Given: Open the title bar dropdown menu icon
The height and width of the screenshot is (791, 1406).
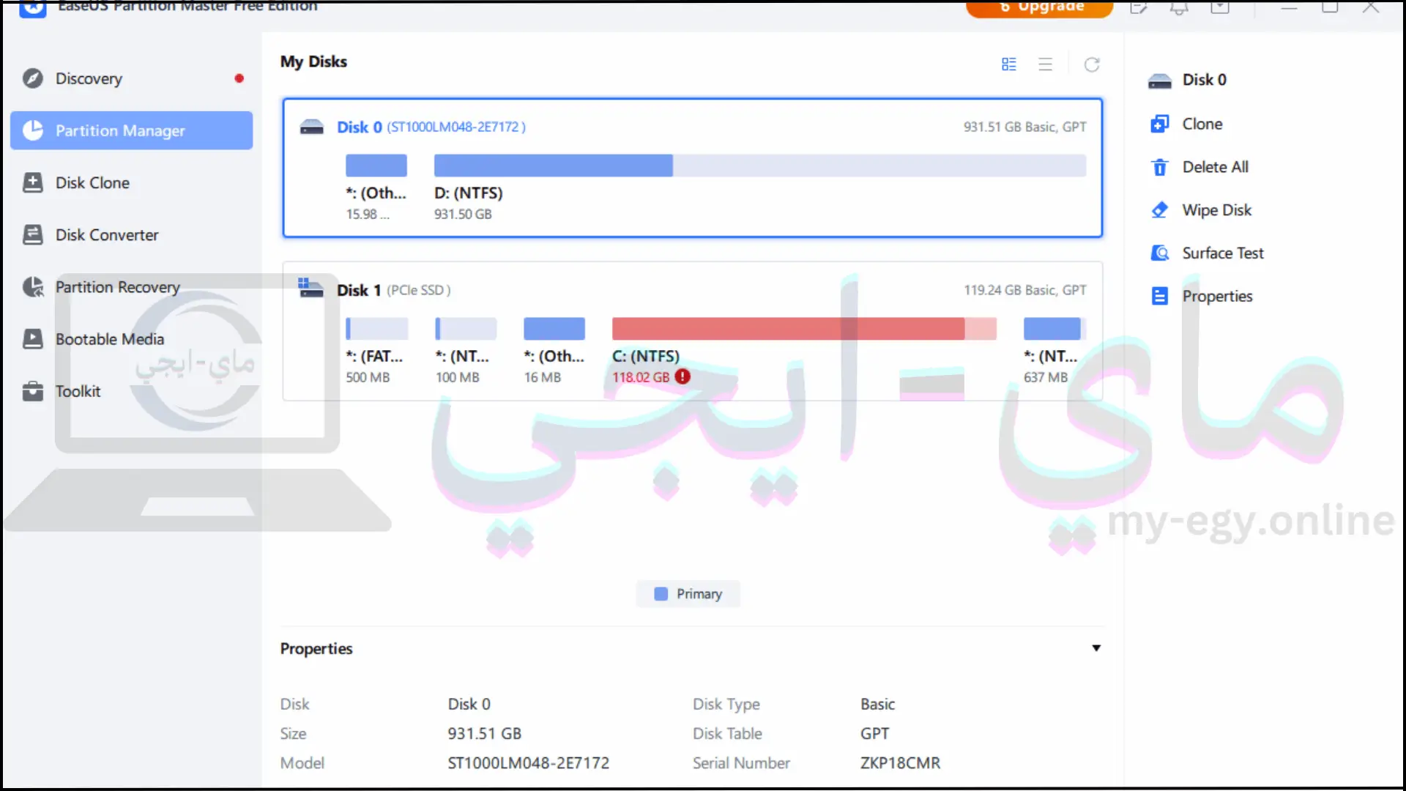Looking at the screenshot, I should point(1220,8).
